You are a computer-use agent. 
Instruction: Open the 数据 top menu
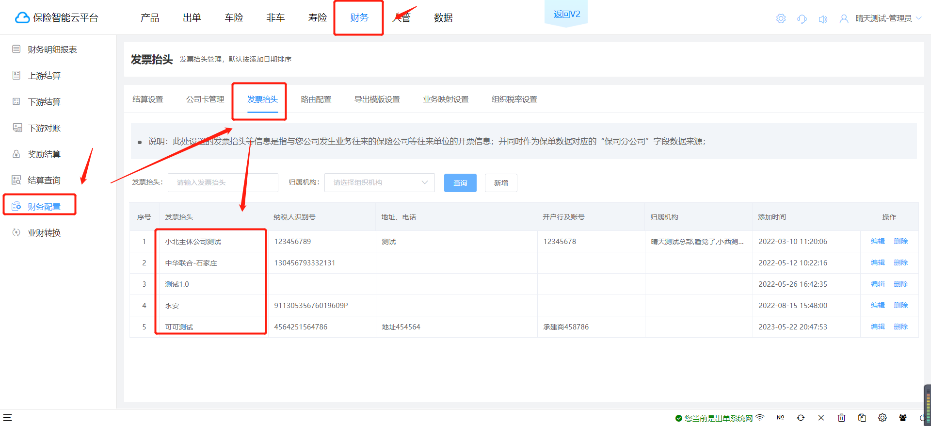[443, 18]
